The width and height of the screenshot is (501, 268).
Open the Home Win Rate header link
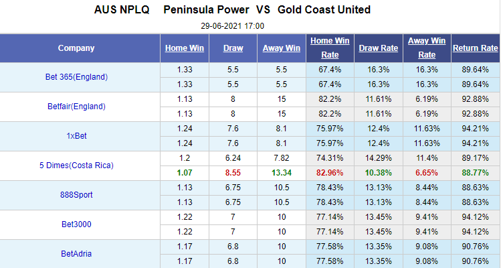330,48
